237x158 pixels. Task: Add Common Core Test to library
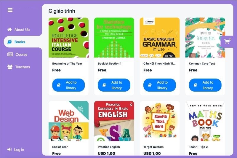coord(205,85)
